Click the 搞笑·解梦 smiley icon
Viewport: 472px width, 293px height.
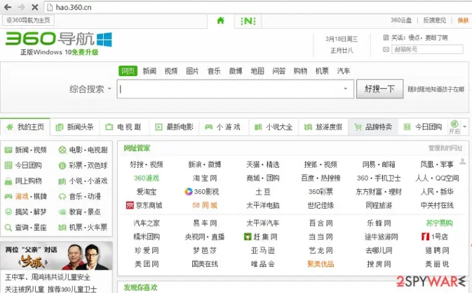[x=9, y=212]
